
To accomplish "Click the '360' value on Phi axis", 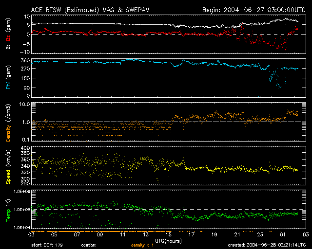I will tap(25, 60).
